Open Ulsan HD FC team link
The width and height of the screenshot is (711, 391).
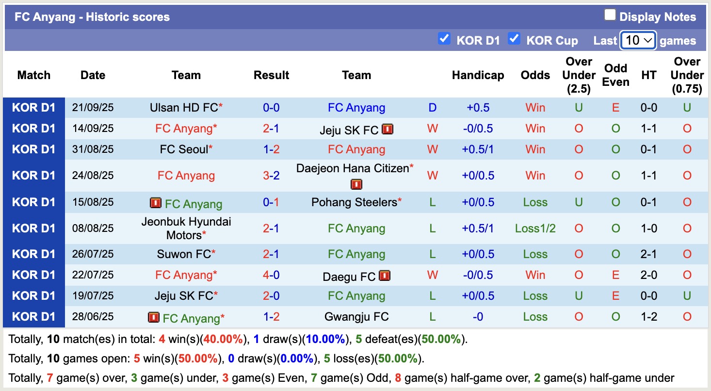(184, 108)
